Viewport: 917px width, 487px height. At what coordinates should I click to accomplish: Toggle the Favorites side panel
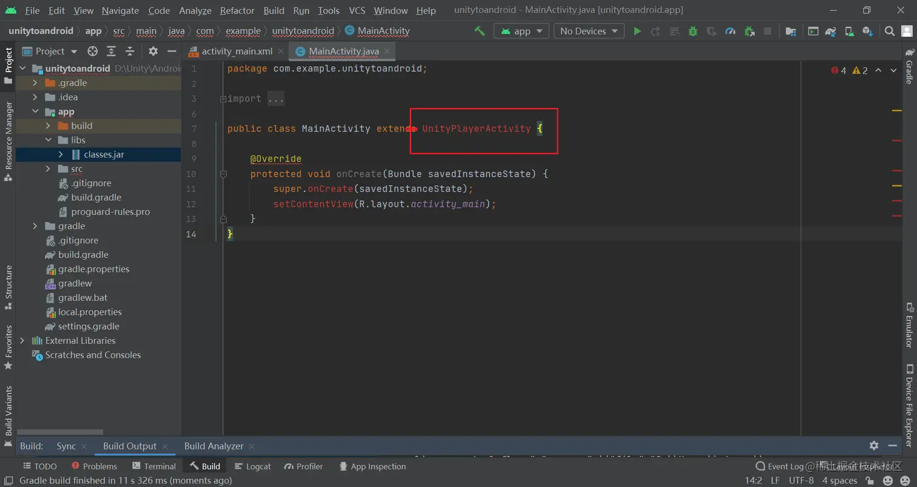8,348
